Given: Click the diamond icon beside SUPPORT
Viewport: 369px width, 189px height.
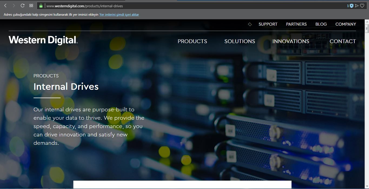Looking at the screenshot, I should pyautogui.click(x=250, y=24).
